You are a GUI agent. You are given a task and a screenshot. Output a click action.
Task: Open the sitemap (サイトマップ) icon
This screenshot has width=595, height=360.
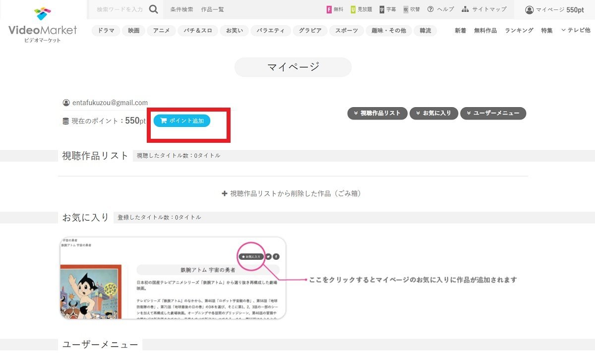pos(465,9)
